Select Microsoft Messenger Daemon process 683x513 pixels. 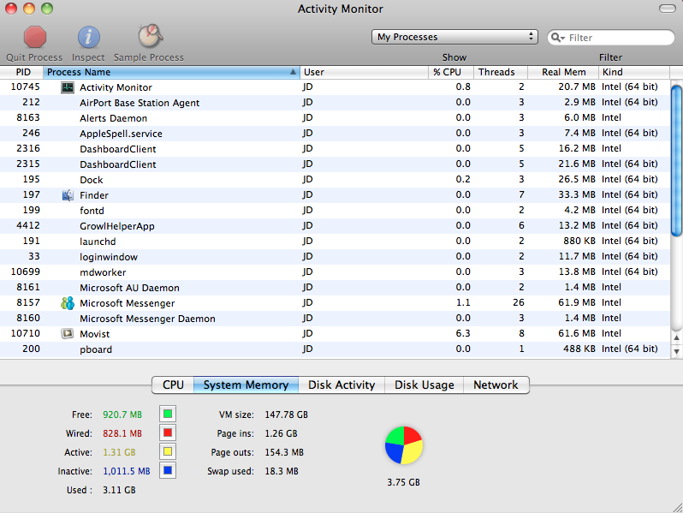[x=335, y=319]
